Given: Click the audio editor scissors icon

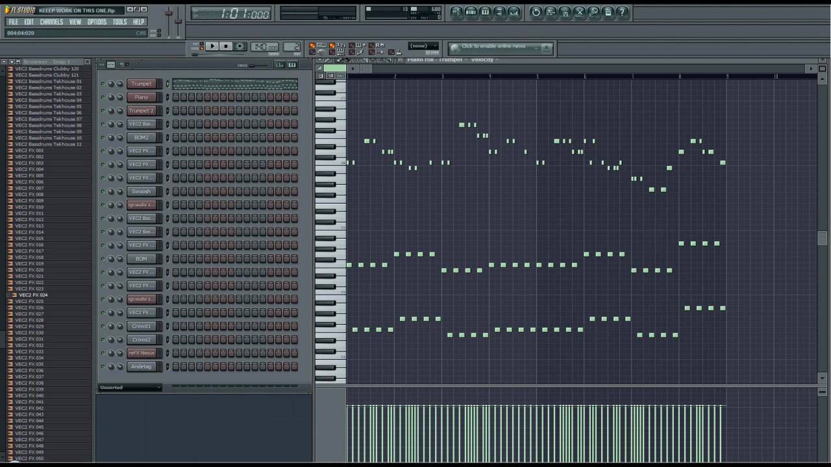Looking at the screenshot, I should pyautogui.click(x=580, y=12).
